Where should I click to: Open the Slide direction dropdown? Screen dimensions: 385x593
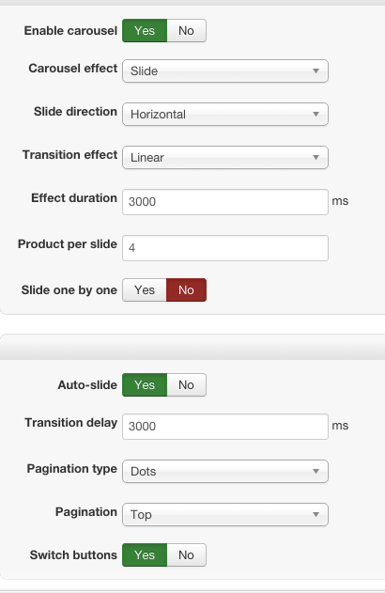coord(225,114)
